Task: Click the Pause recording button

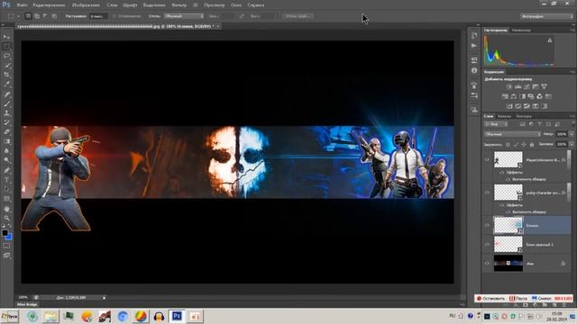Action: pos(518,298)
